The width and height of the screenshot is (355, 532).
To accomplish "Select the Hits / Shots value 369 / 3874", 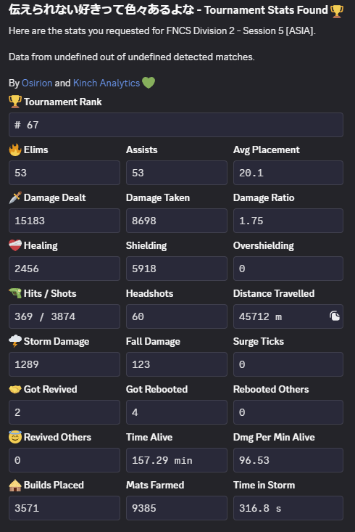I will (x=64, y=316).
